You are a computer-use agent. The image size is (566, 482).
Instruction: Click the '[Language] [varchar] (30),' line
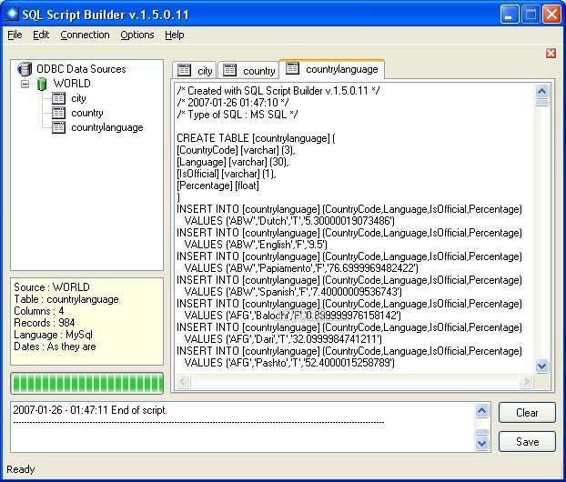point(233,162)
